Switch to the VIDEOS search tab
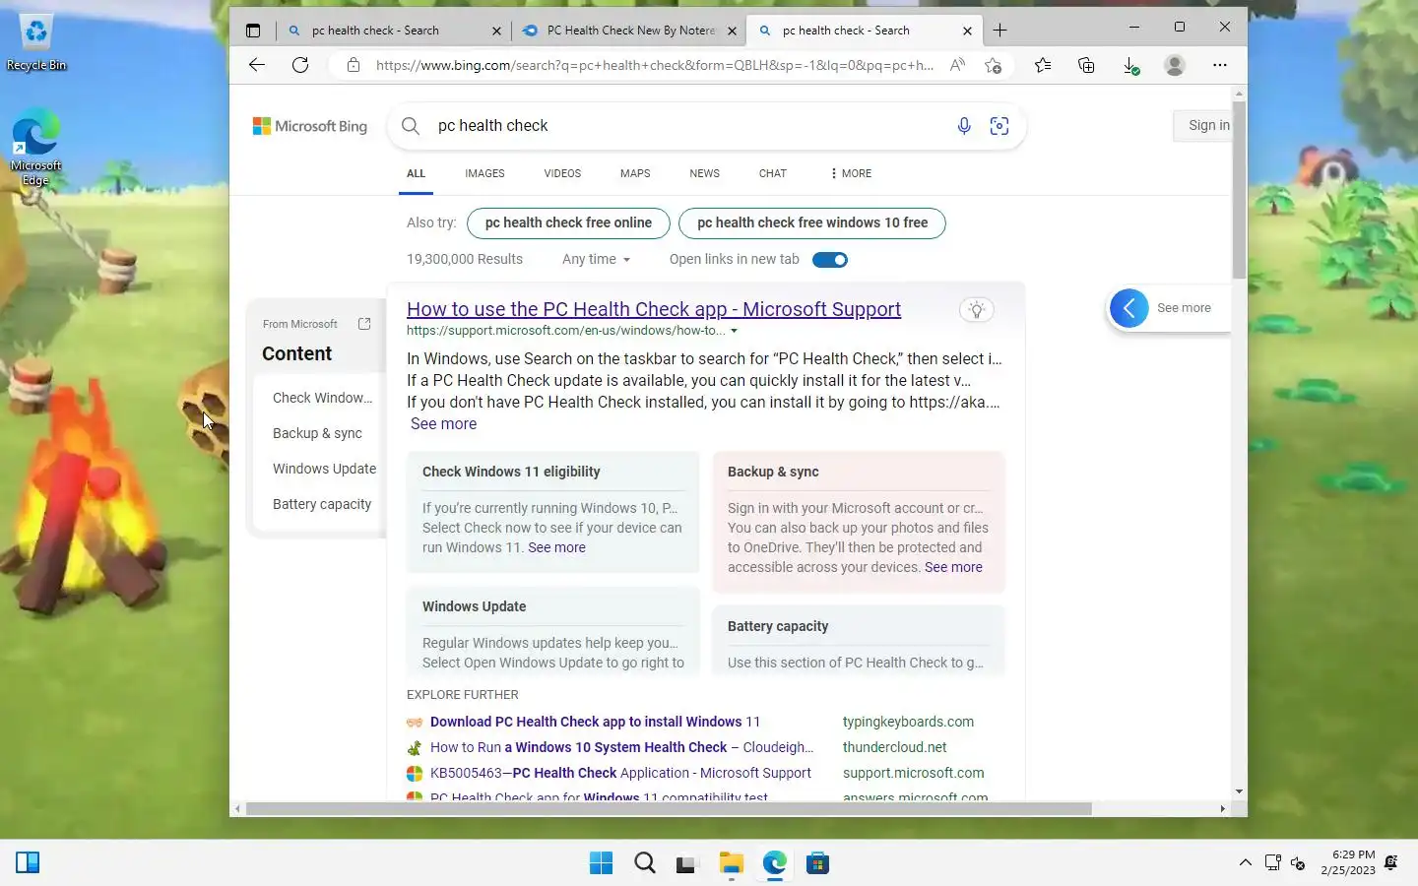The height and width of the screenshot is (886, 1418). coord(562,173)
